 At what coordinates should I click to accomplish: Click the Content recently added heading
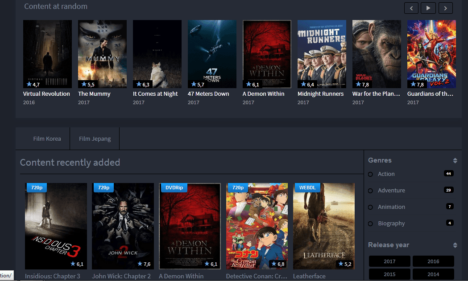click(70, 163)
